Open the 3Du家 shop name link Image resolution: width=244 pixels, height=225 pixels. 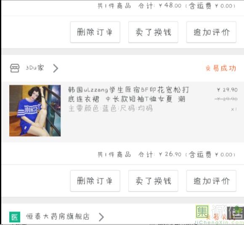click(x=34, y=68)
